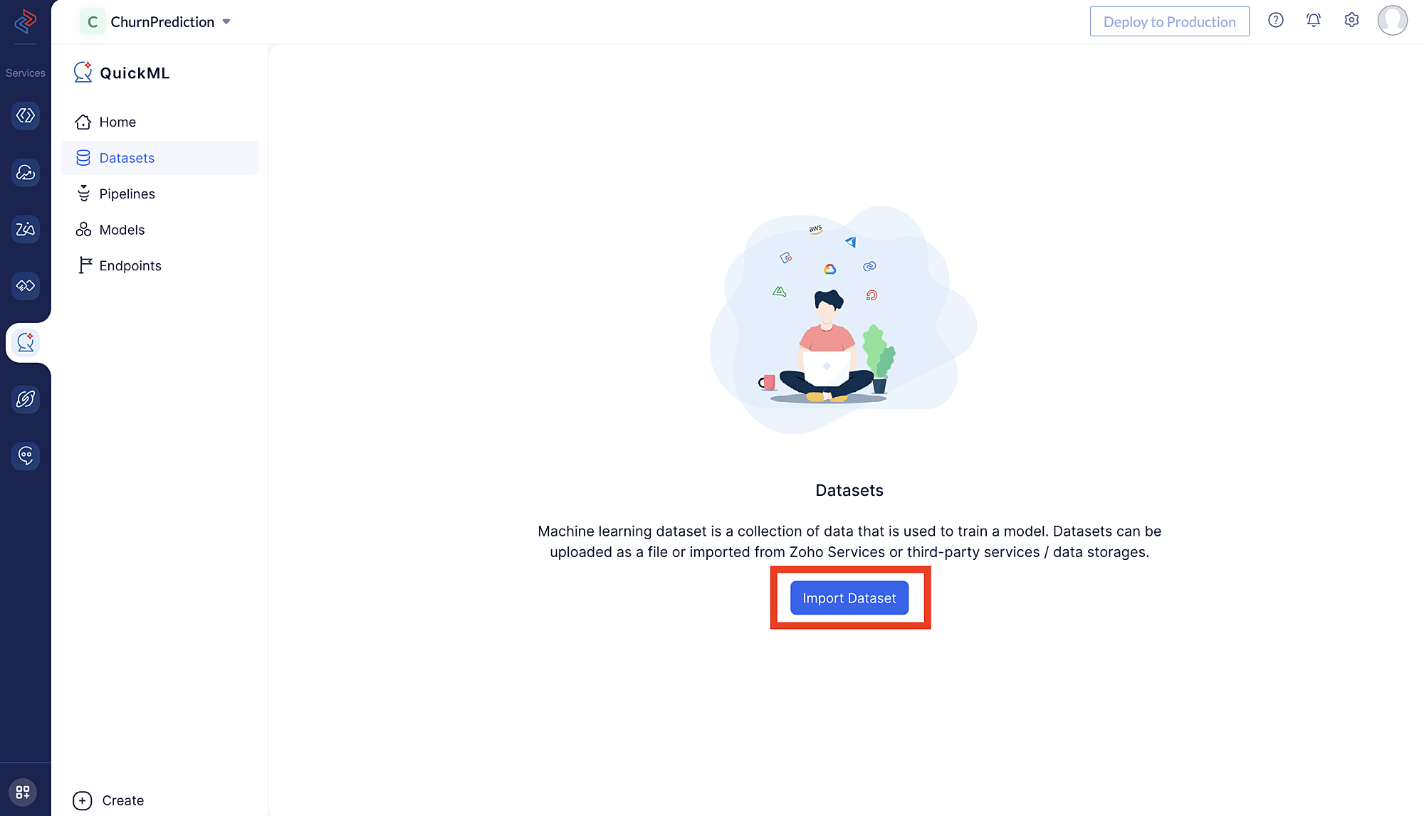Select the Endpoints nav icon
This screenshot has width=1424, height=816.
[82, 265]
